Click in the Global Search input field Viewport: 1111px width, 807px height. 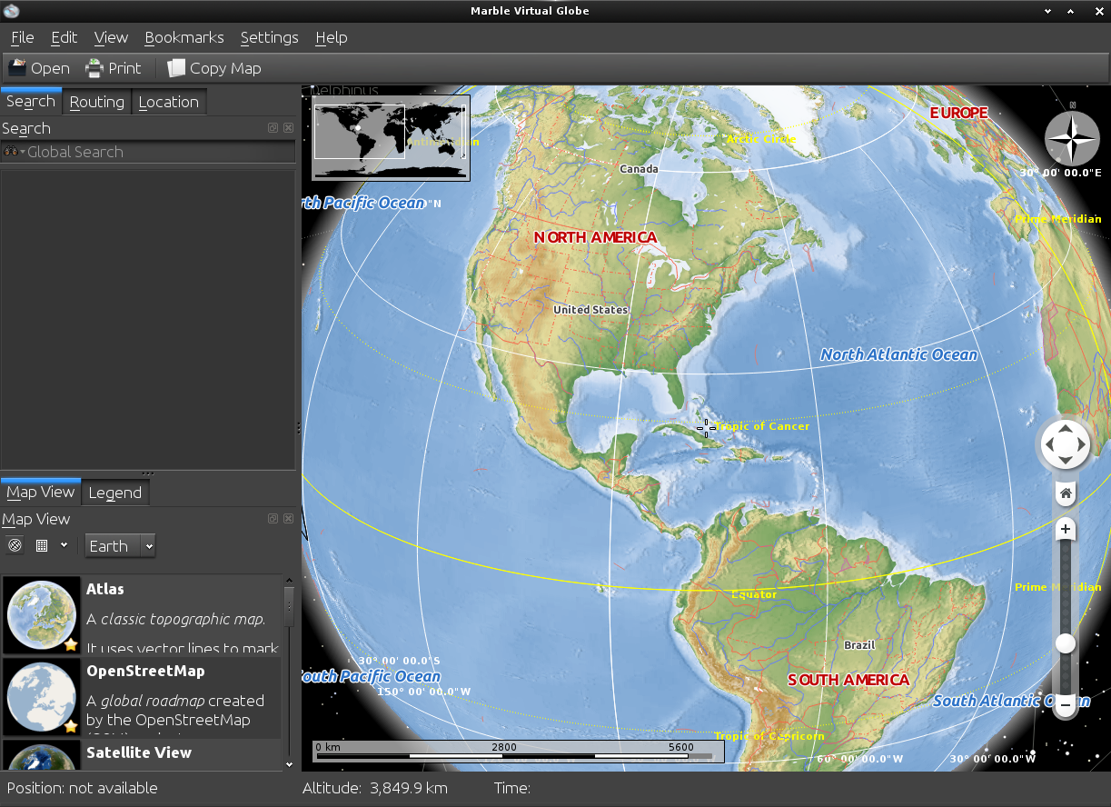[148, 152]
